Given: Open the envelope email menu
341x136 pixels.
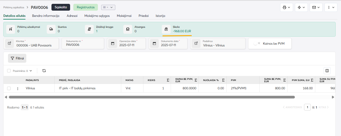Looking at the screenshot, I should [x=316, y=7].
